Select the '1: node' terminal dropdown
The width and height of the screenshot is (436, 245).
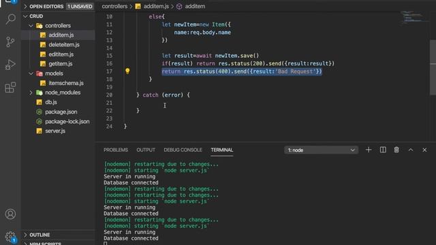point(321,150)
